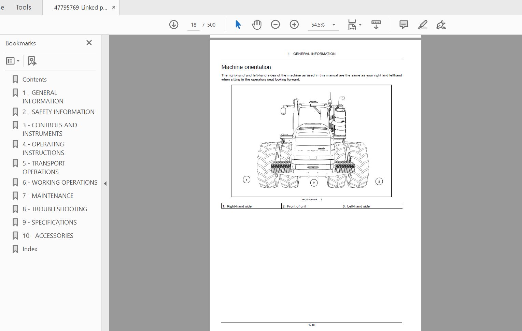Click the next page down-arrow icon
Image resolution: width=522 pixels, height=331 pixels.
click(x=174, y=25)
